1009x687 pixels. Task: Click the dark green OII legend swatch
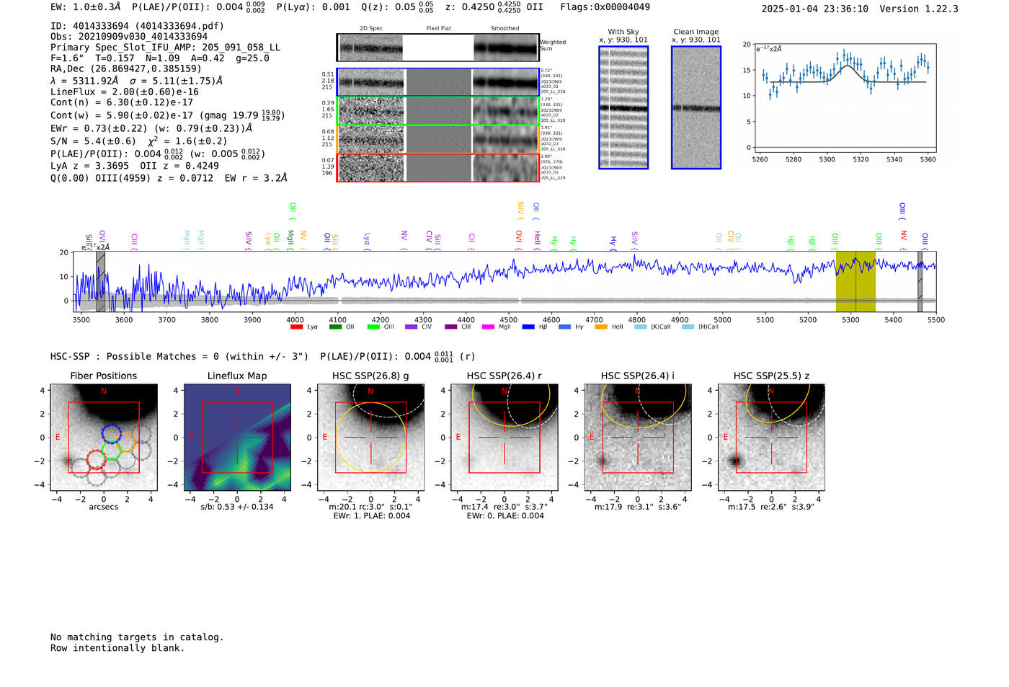coord(334,327)
